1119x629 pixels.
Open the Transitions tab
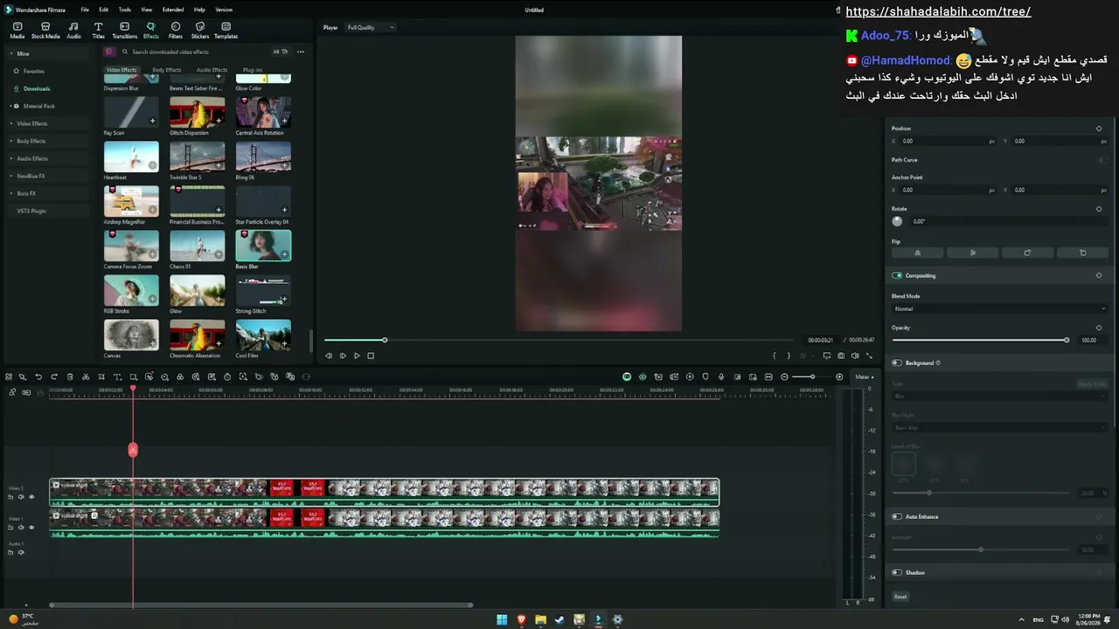(124, 31)
